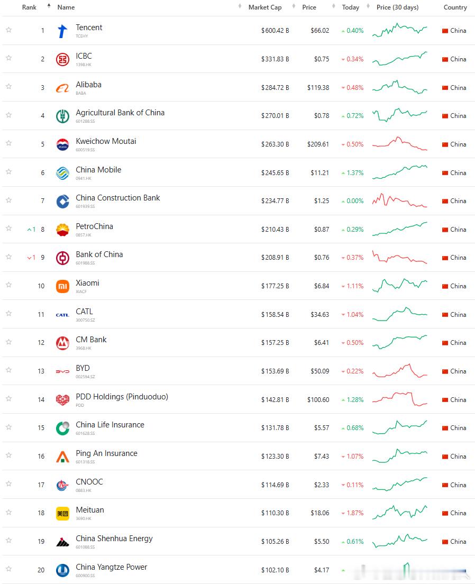The width and height of the screenshot is (475, 584).
Task: Click the Alibaba orange logo
Action: click(62, 88)
